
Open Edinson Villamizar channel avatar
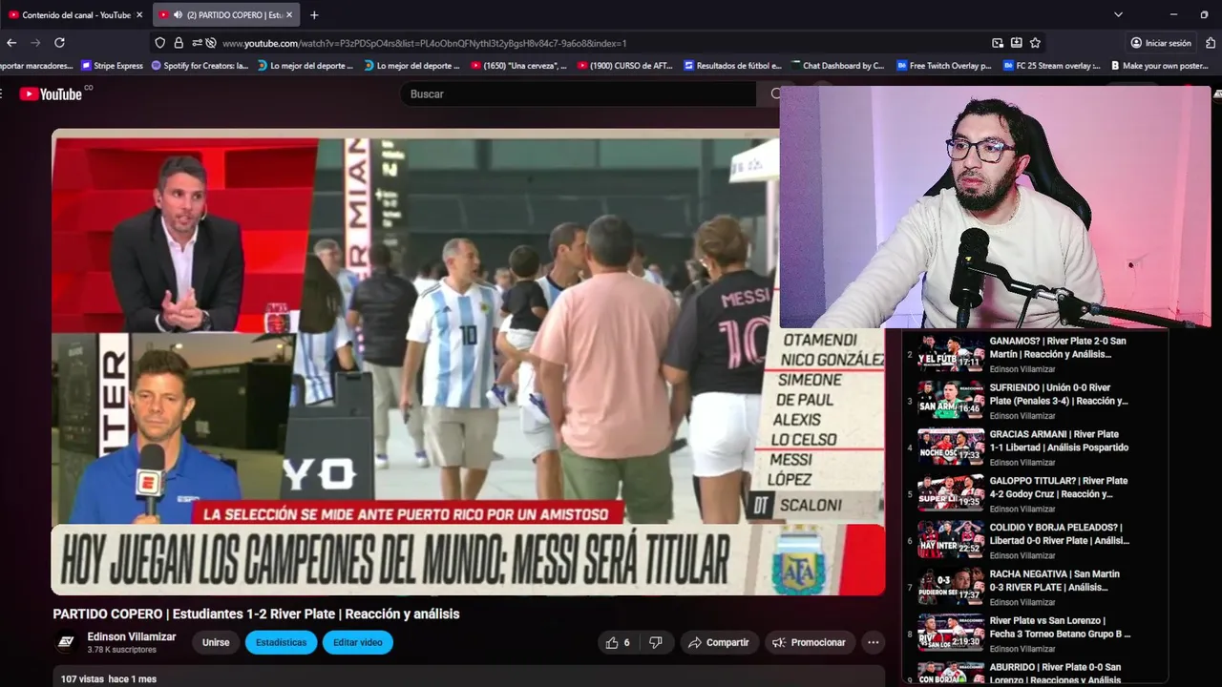(x=66, y=642)
